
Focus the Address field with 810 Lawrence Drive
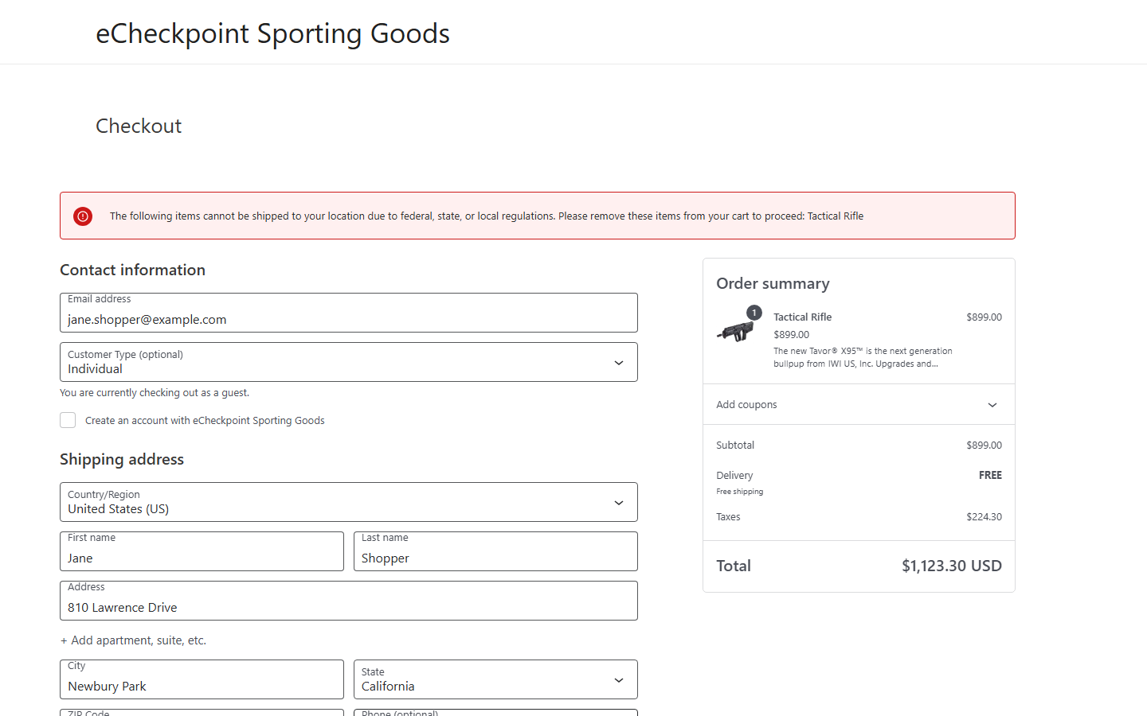click(x=349, y=601)
